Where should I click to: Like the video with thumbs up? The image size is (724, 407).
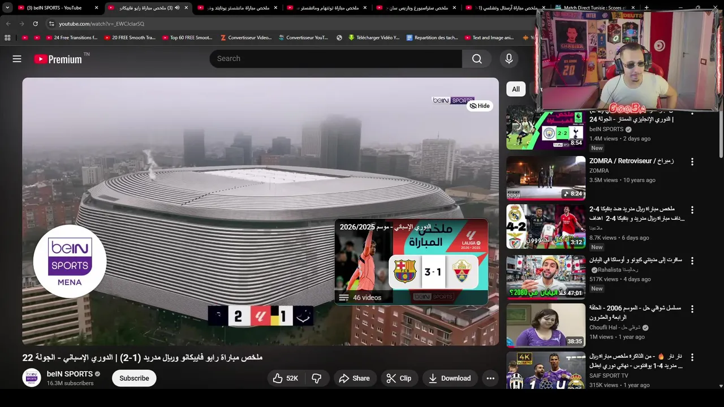coord(286,378)
